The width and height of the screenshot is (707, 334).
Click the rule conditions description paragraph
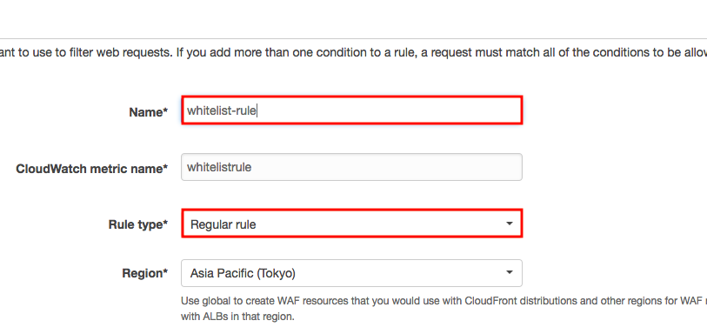(x=353, y=53)
